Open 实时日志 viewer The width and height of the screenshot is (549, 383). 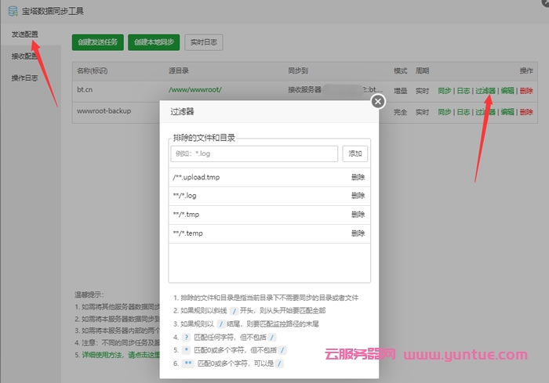[x=205, y=42]
